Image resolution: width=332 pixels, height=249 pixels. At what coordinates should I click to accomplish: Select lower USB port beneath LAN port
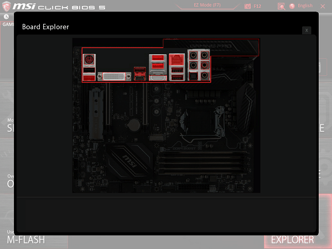click(177, 77)
